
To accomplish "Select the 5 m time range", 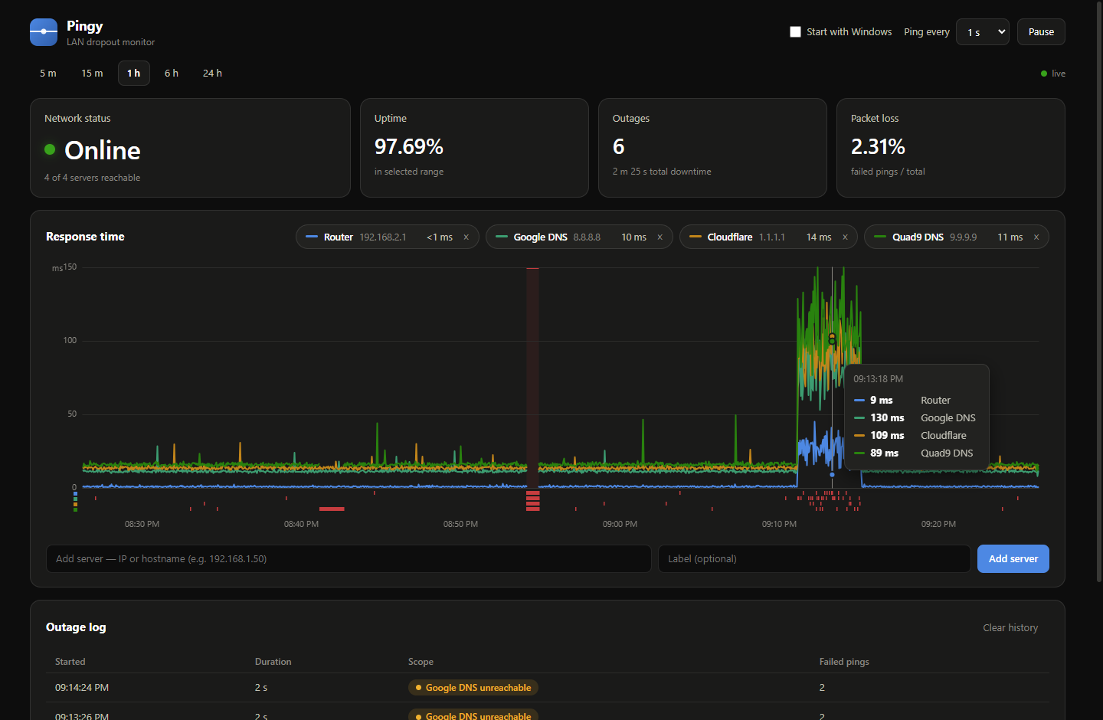I will click(48, 74).
